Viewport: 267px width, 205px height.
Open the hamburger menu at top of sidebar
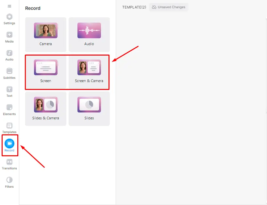click(9, 6)
